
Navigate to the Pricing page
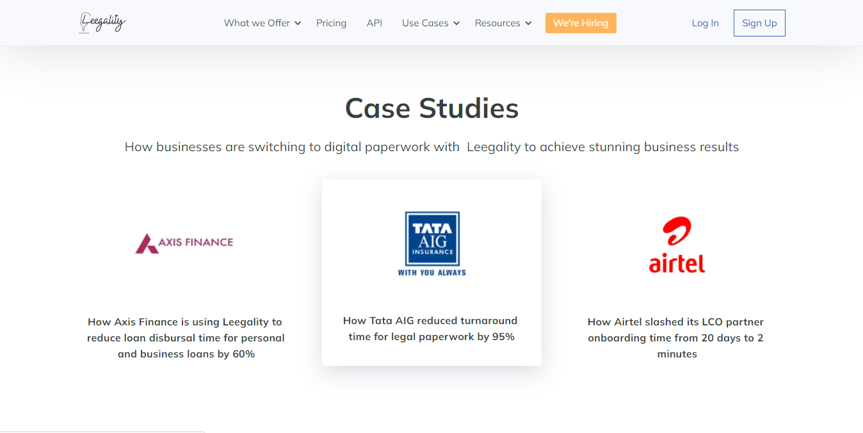(331, 22)
